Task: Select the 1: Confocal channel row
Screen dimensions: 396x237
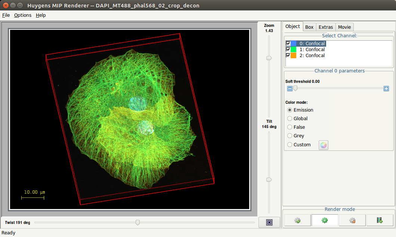Action: point(312,50)
